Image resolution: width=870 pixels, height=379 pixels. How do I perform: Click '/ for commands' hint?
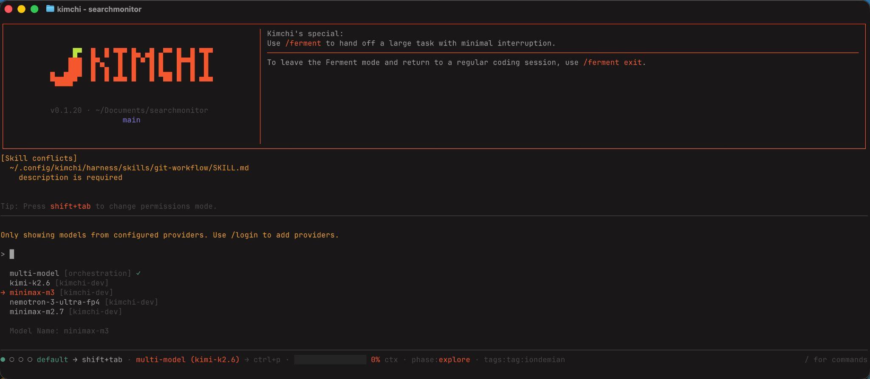836,360
